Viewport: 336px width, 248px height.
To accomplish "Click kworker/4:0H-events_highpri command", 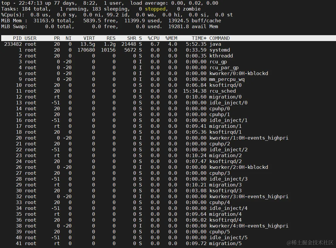I will click(249, 226).
